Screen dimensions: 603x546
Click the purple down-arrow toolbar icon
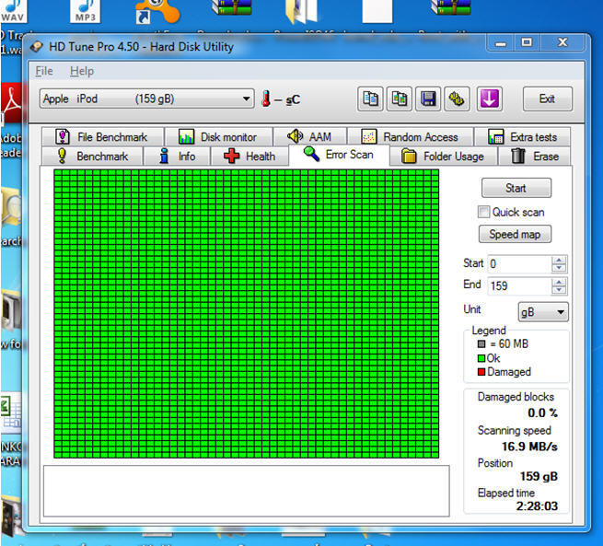[489, 99]
